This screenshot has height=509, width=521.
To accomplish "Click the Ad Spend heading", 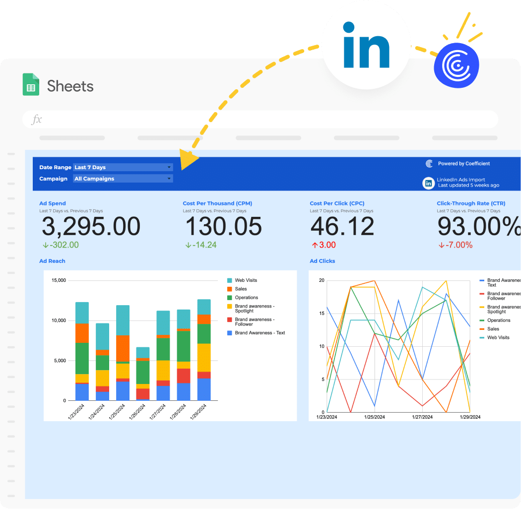I will (53, 203).
